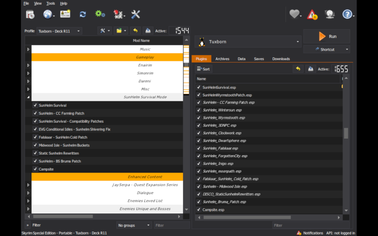
Task: Disable the SunHelm_Inigo.esp plugin checkbox
Action: click(199, 164)
